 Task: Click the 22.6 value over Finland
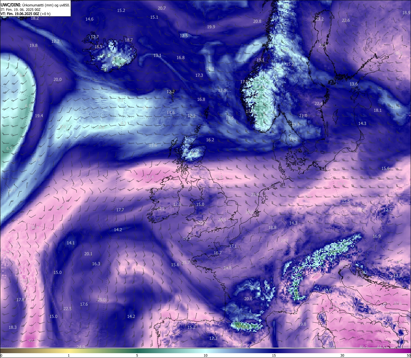pos(346,21)
